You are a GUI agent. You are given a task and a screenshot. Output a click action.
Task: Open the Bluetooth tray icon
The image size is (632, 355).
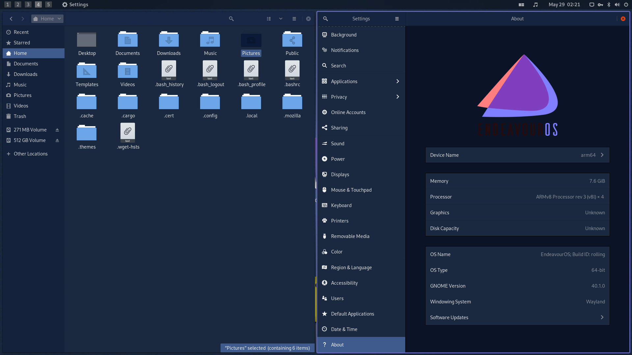pos(609,5)
